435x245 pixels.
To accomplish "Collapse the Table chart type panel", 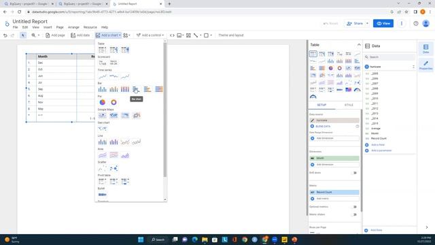I will click(359, 45).
